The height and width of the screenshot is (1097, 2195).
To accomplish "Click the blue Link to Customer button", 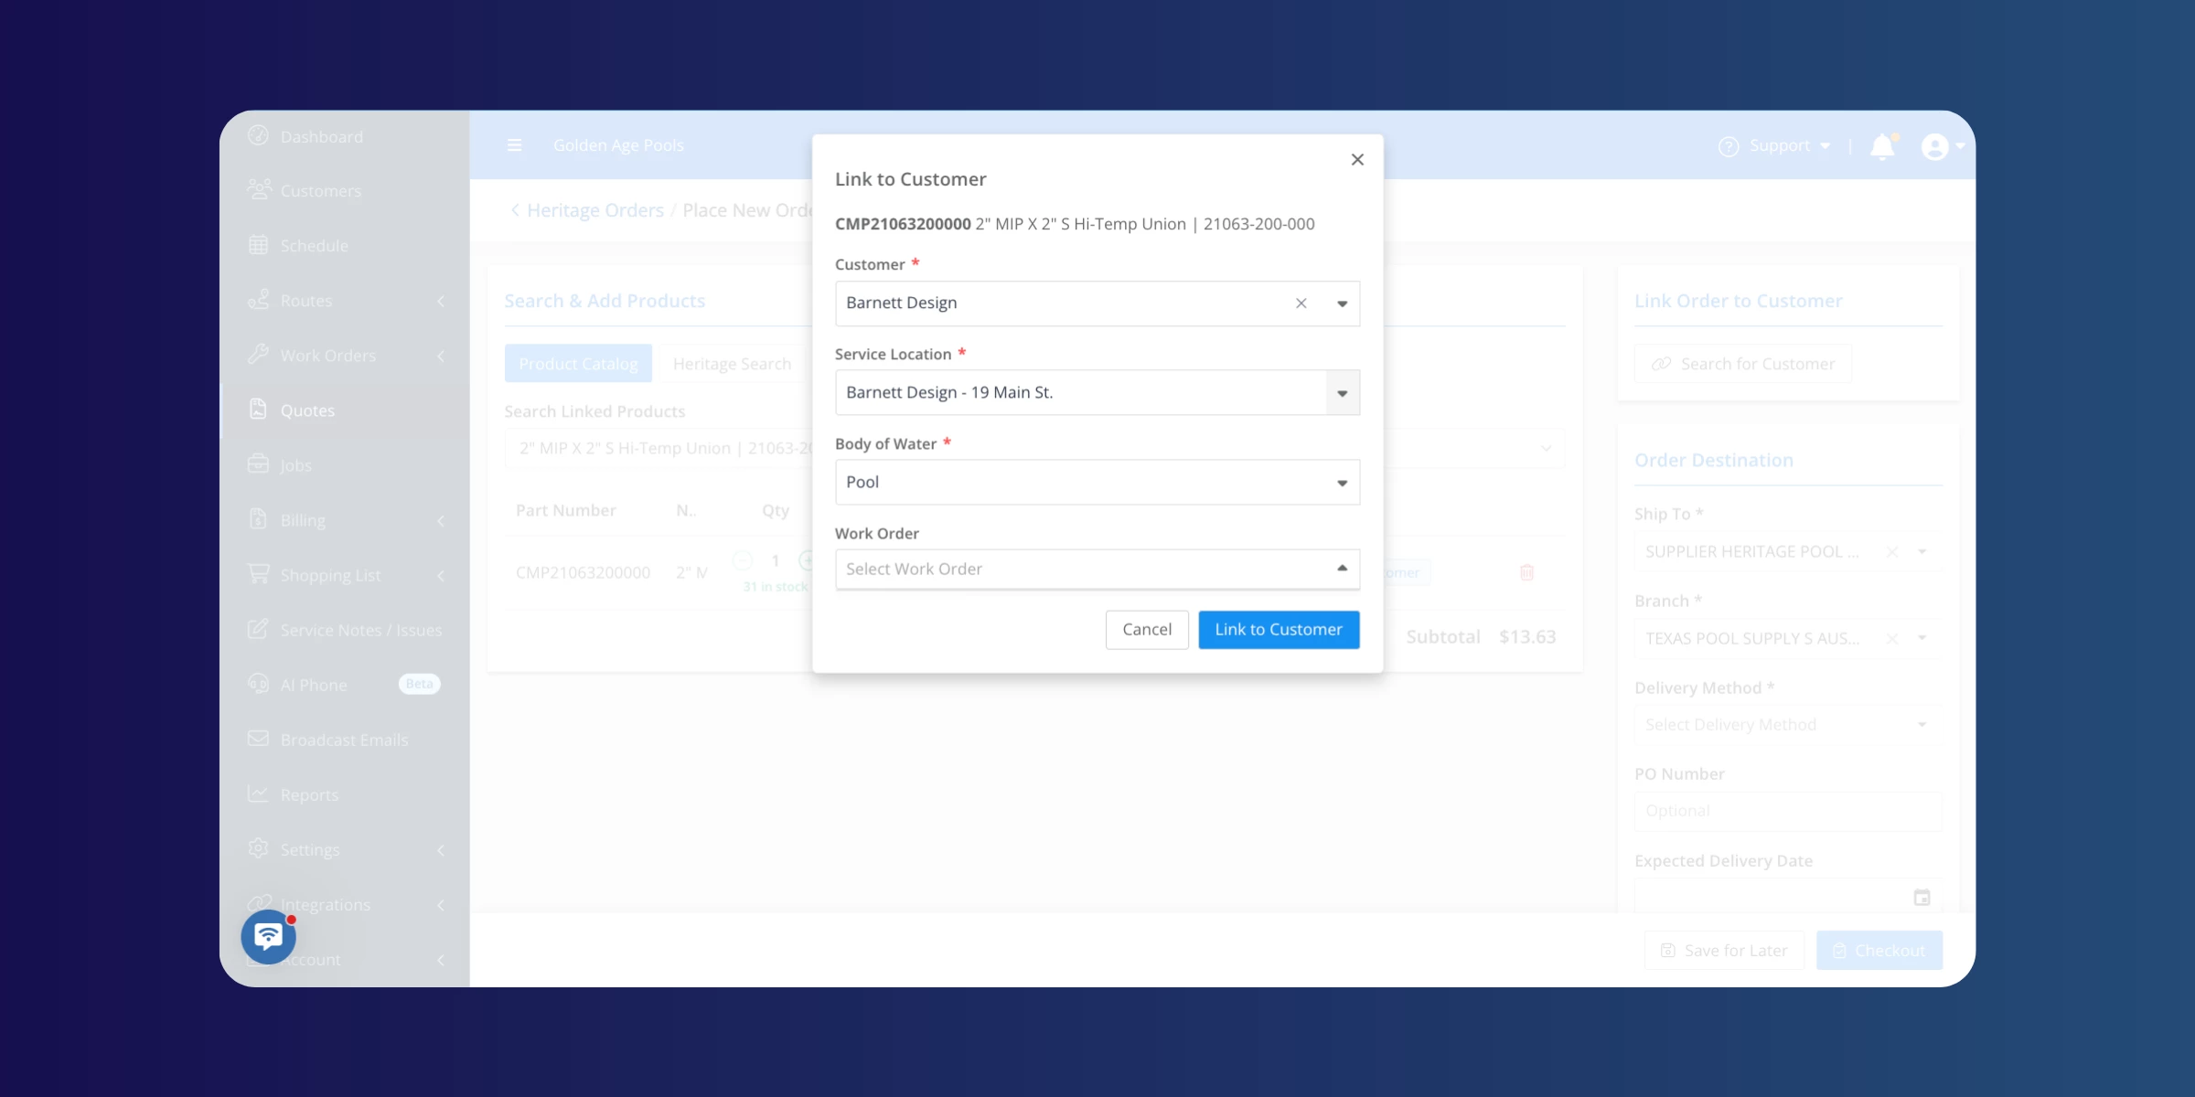I will tap(1279, 630).
